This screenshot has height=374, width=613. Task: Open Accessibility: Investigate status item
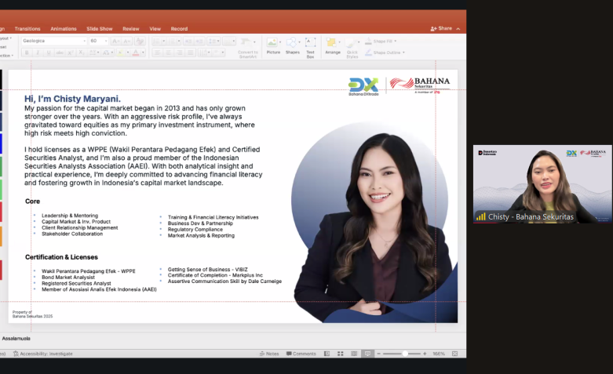click(42, 354)
